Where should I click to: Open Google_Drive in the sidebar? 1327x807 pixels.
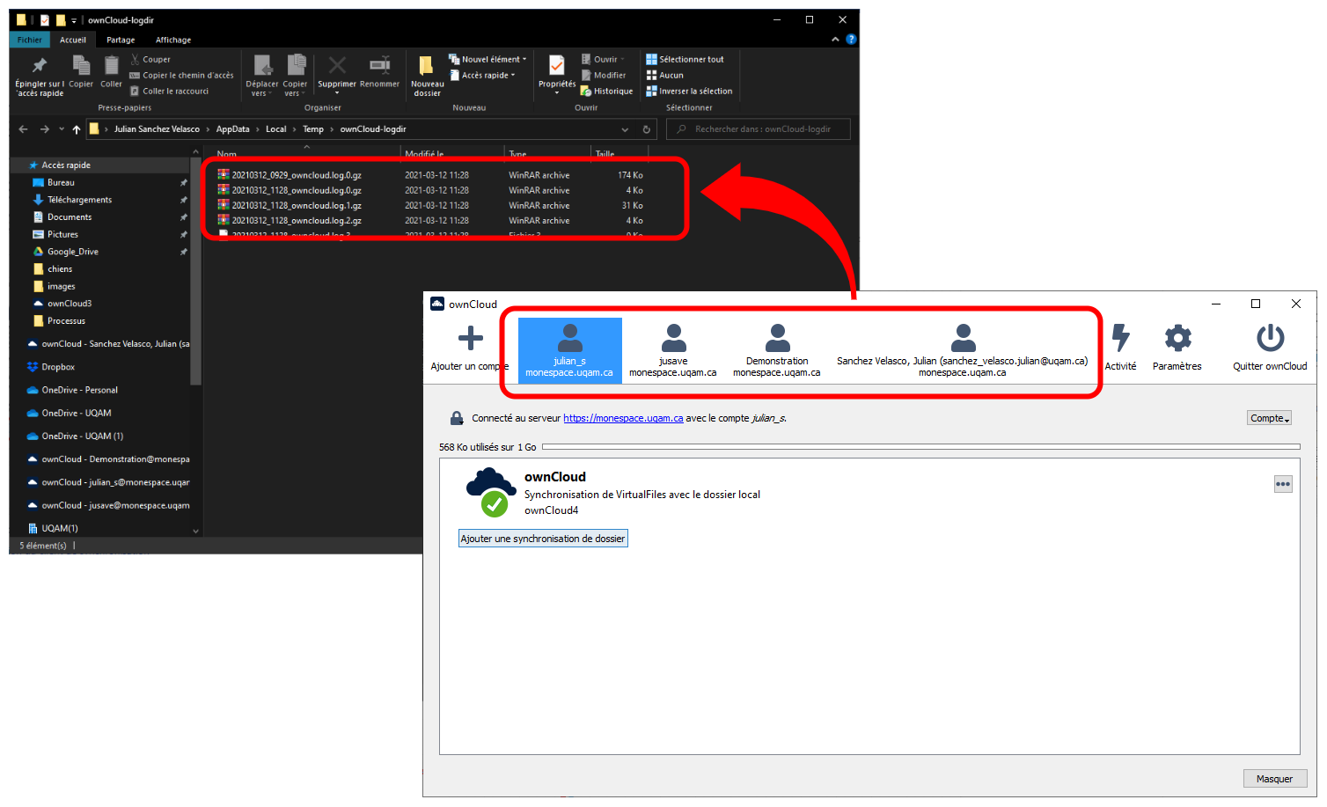tap(72, 252)
